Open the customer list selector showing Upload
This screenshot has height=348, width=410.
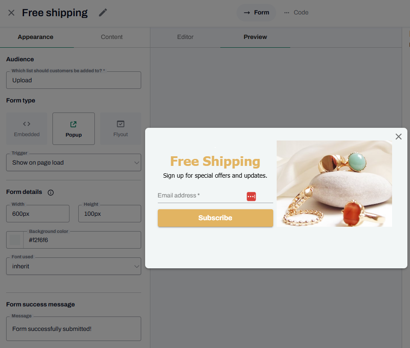[x=73, y=80]
